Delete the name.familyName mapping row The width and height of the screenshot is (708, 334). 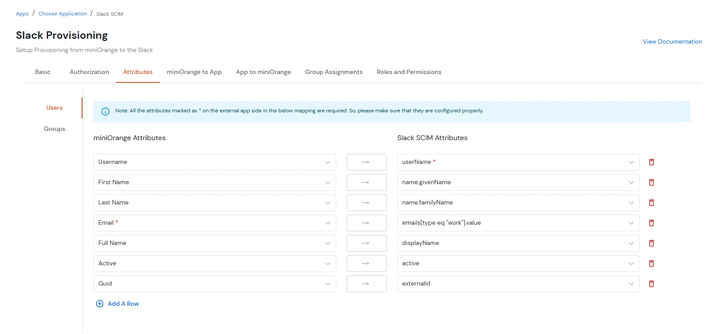[651, 203]
